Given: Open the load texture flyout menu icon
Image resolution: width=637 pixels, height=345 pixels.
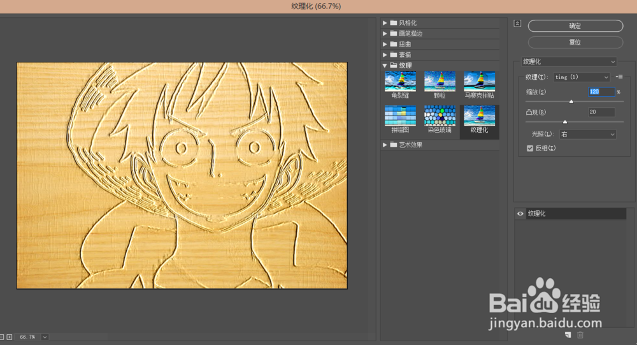Looking at the screenshot, I should pyautogui.click(x=619, y=77).
